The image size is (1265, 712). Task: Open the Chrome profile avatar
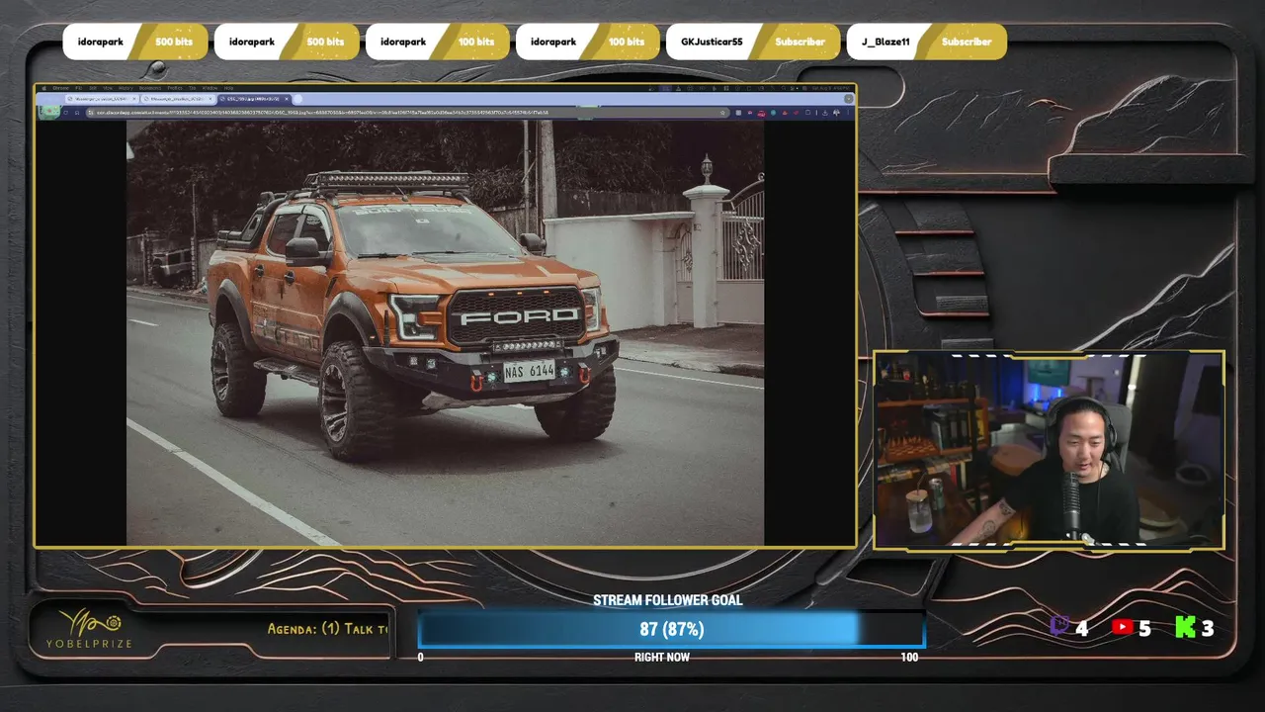pos(836,113)
